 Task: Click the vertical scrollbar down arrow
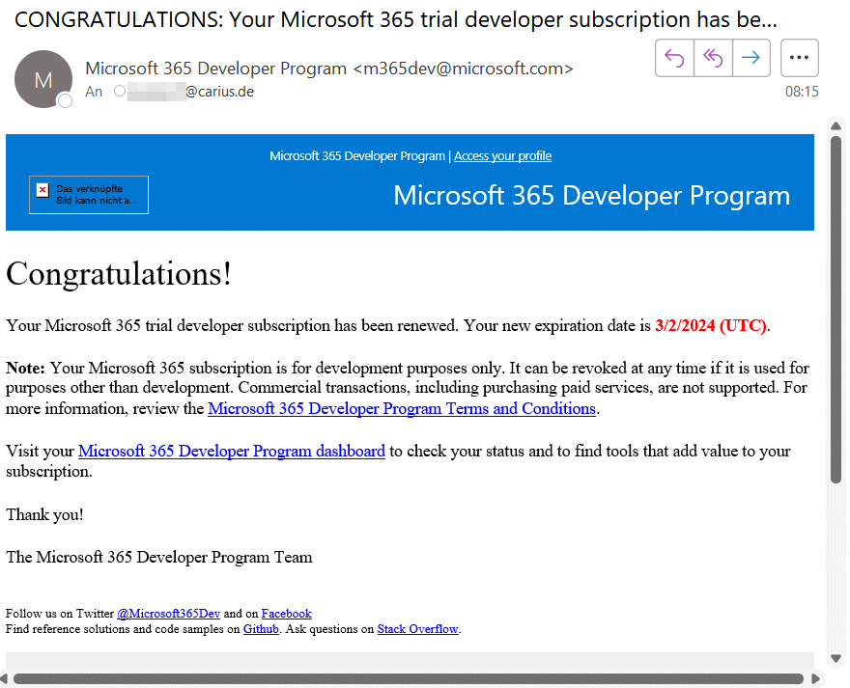tap(836, 659)
